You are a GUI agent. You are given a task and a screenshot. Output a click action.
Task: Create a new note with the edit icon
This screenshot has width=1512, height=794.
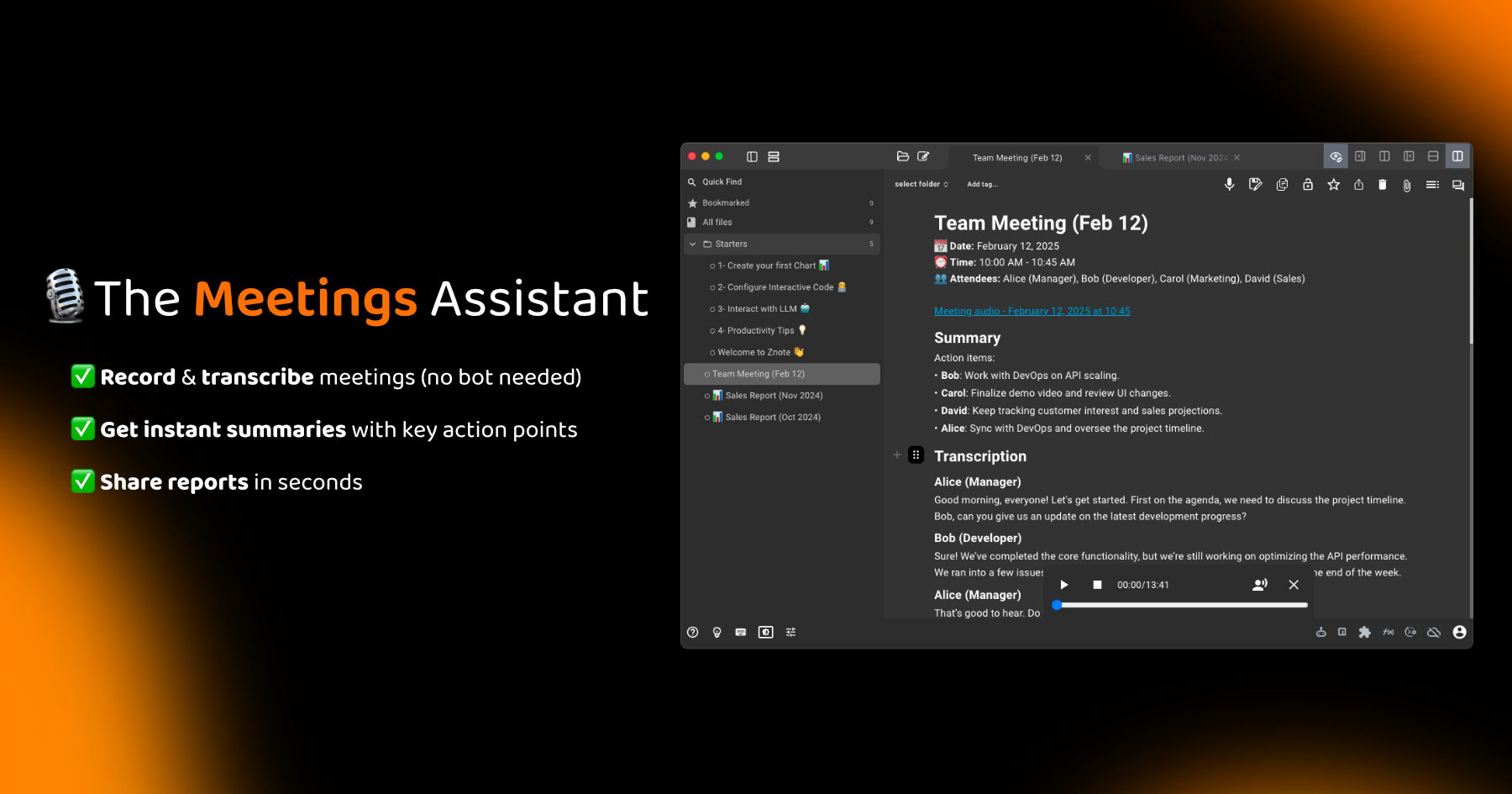click(923, 156)
